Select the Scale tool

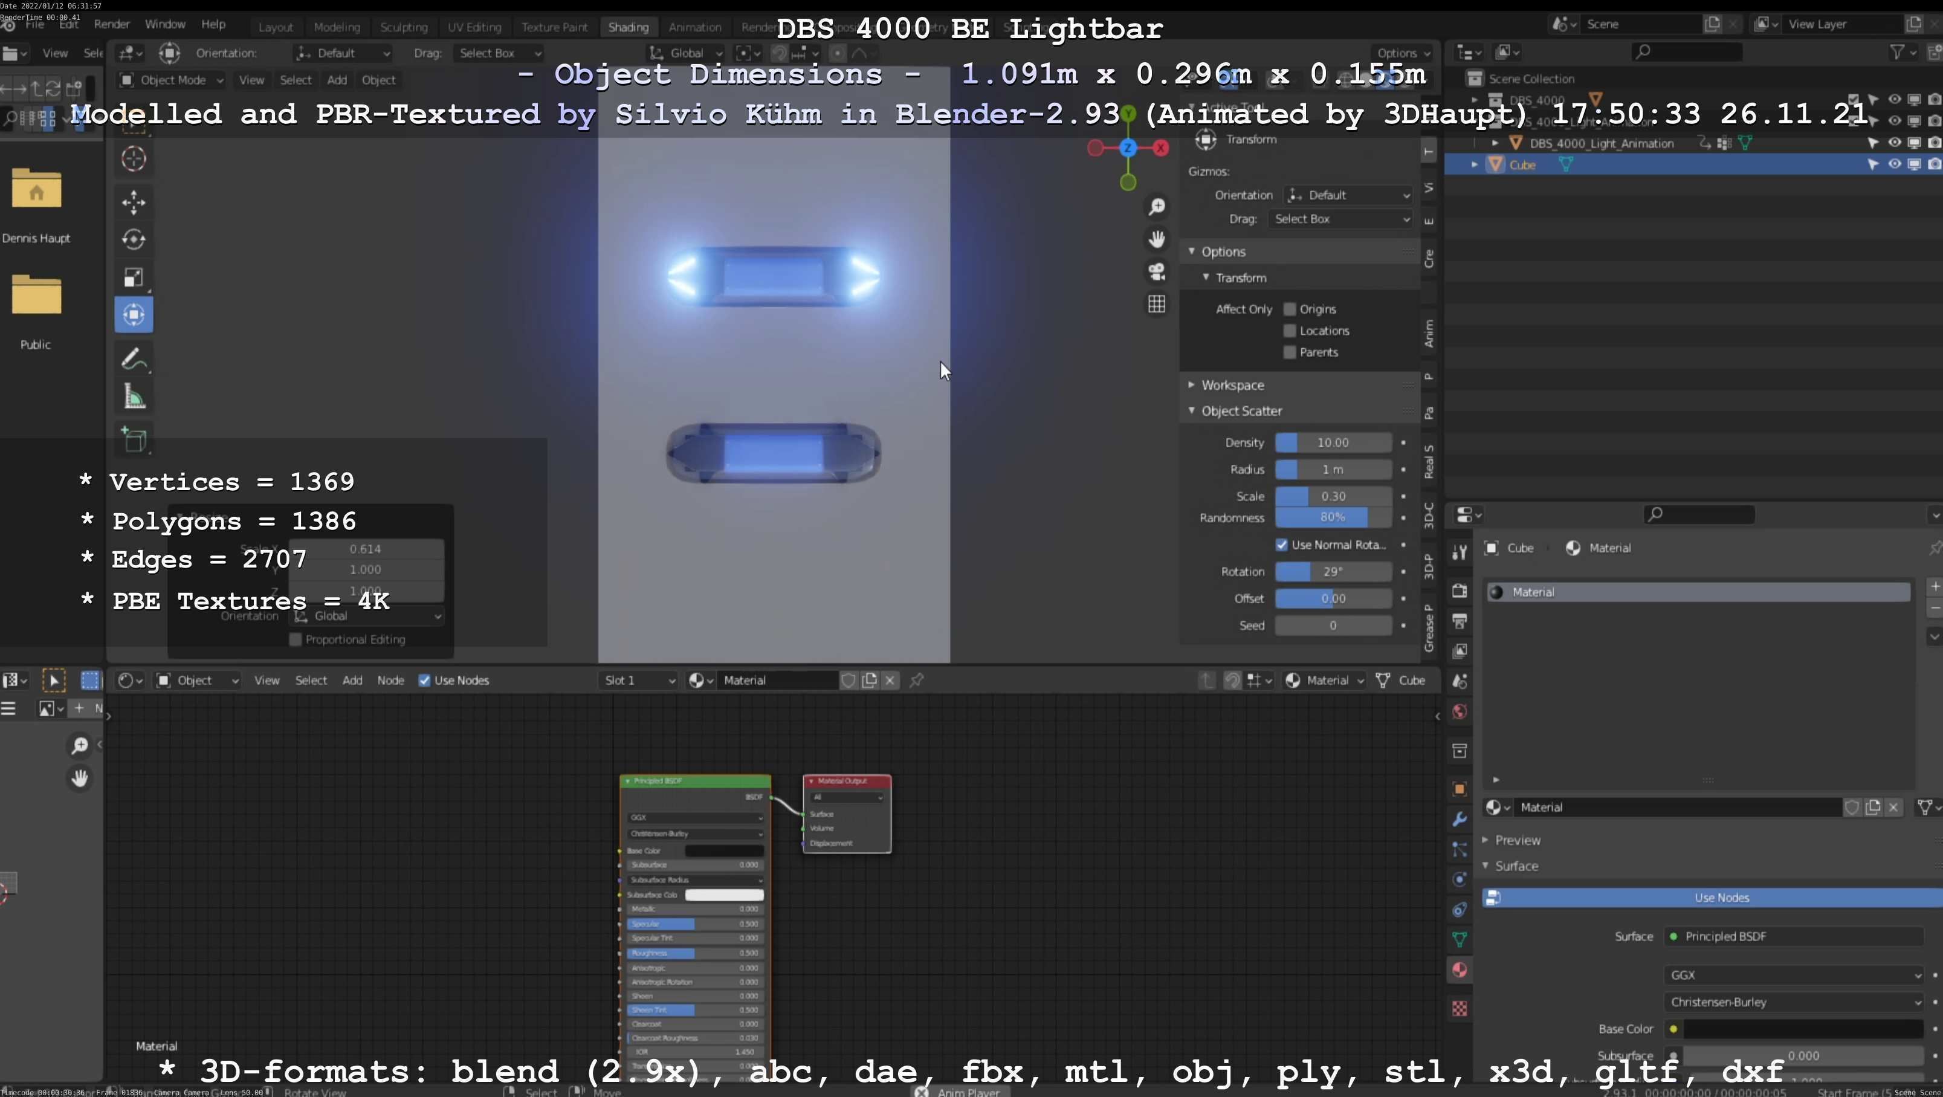(x=134, y=277)
